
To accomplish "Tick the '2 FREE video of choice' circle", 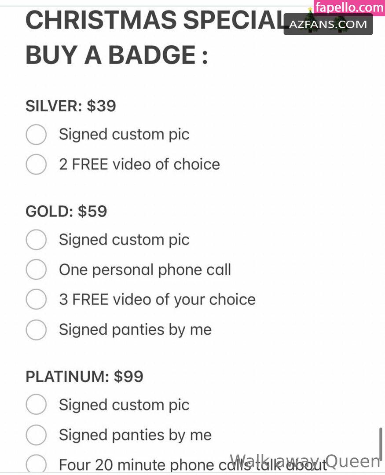I will [x=36, y=164].
